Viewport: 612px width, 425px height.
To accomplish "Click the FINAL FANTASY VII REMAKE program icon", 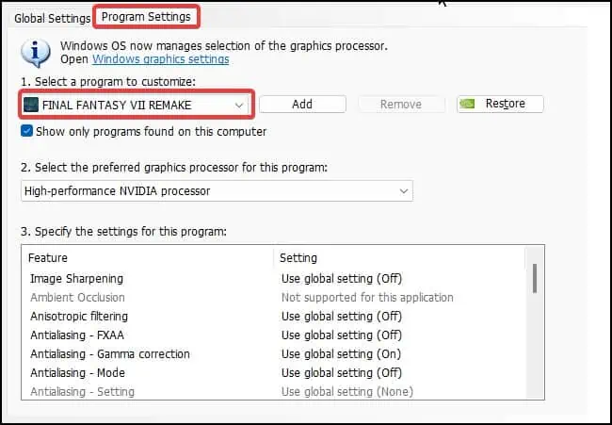I will [x=32, y=105].
